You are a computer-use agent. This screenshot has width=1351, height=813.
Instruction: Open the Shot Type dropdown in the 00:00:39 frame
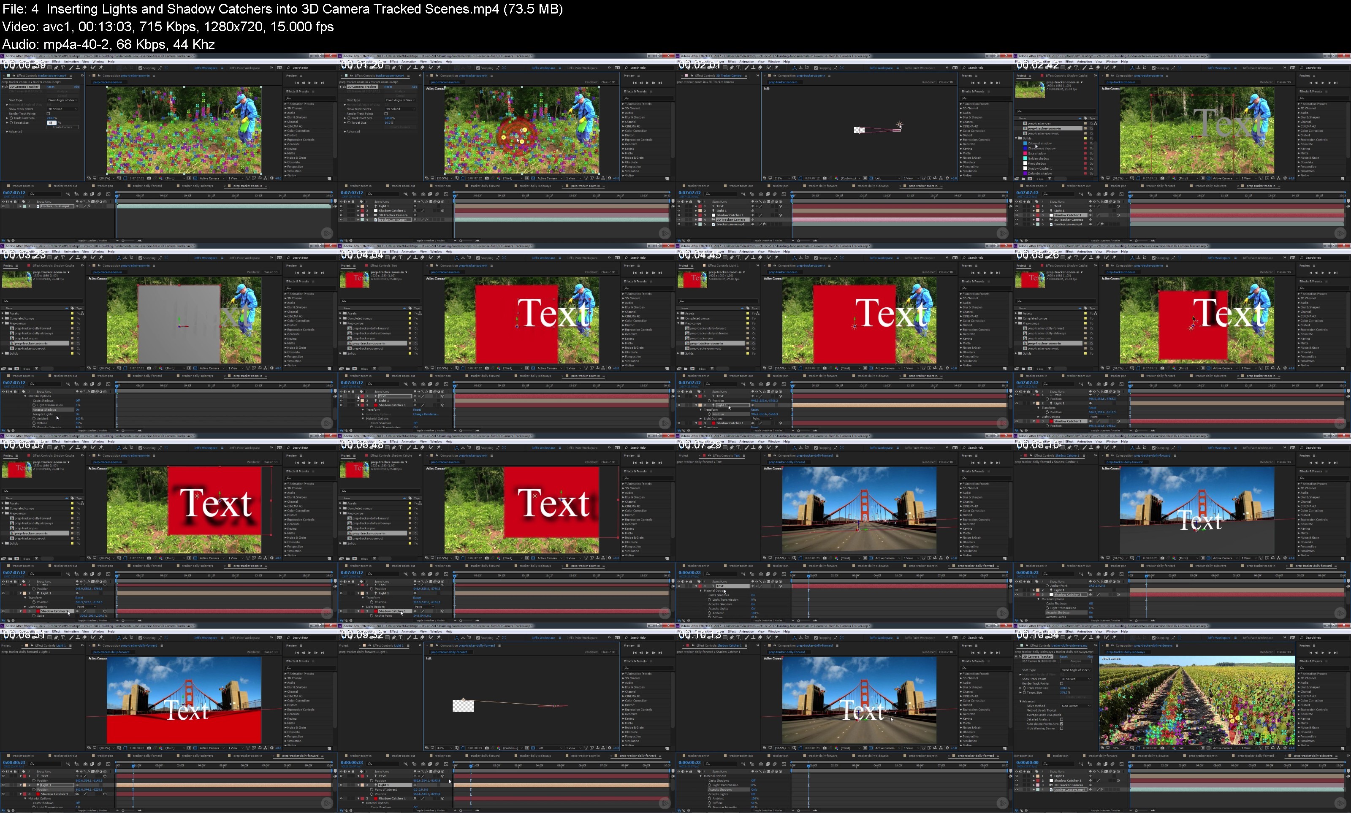[62, 100]
